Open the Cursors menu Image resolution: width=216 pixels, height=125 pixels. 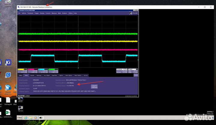click(x=48, y=13)
